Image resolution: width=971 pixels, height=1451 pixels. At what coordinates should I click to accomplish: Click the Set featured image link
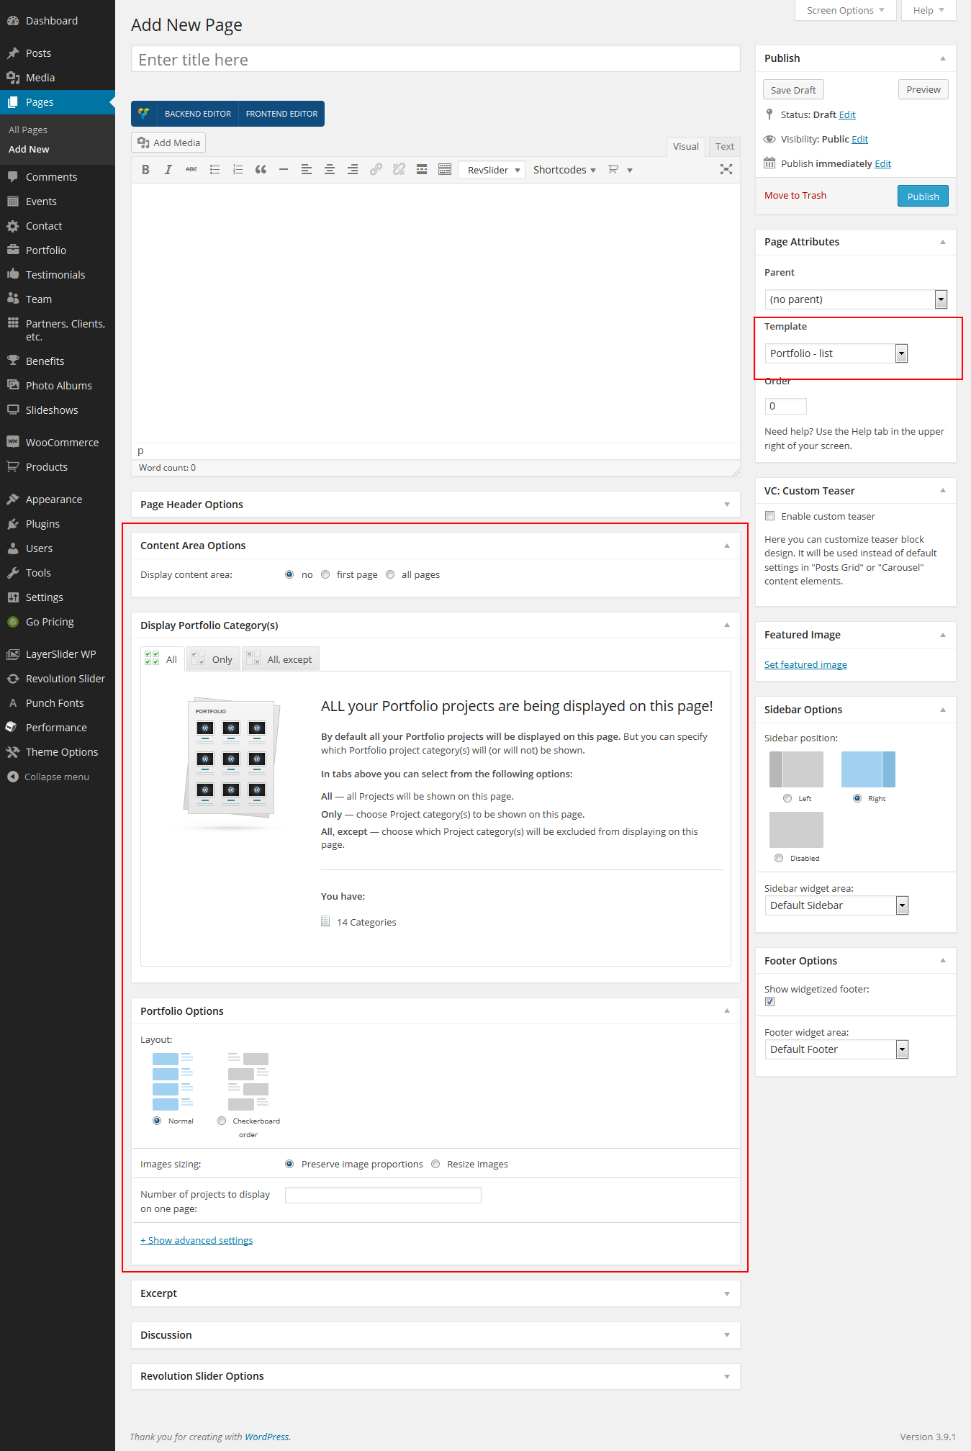805,664
